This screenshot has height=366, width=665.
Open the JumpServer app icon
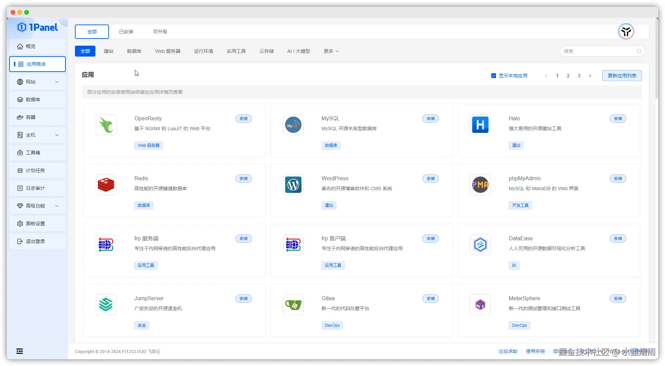tap(106, 305)
